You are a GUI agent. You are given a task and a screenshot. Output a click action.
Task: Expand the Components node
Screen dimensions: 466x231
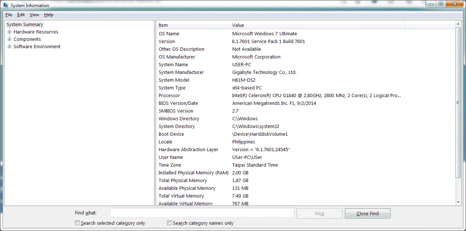pyautogui.click(x=10, y=39)
